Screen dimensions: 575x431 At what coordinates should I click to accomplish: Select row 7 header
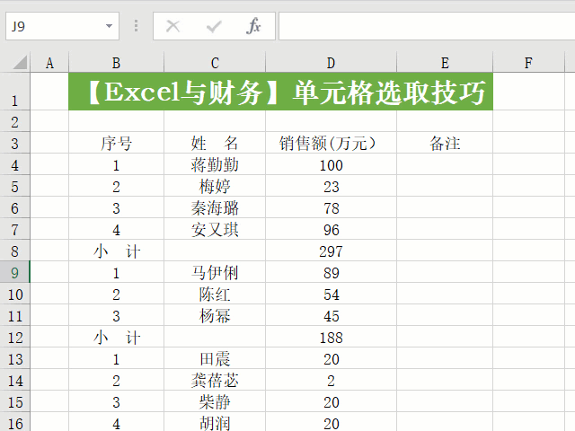click(x=15, y=229)
